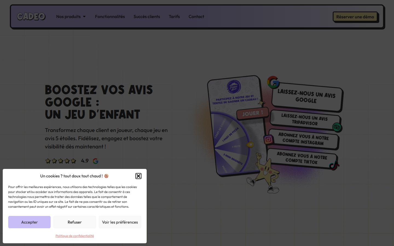Open the Contact page
Image resolution: width=394 pixels, height=246 pixels.
[196, 17]
